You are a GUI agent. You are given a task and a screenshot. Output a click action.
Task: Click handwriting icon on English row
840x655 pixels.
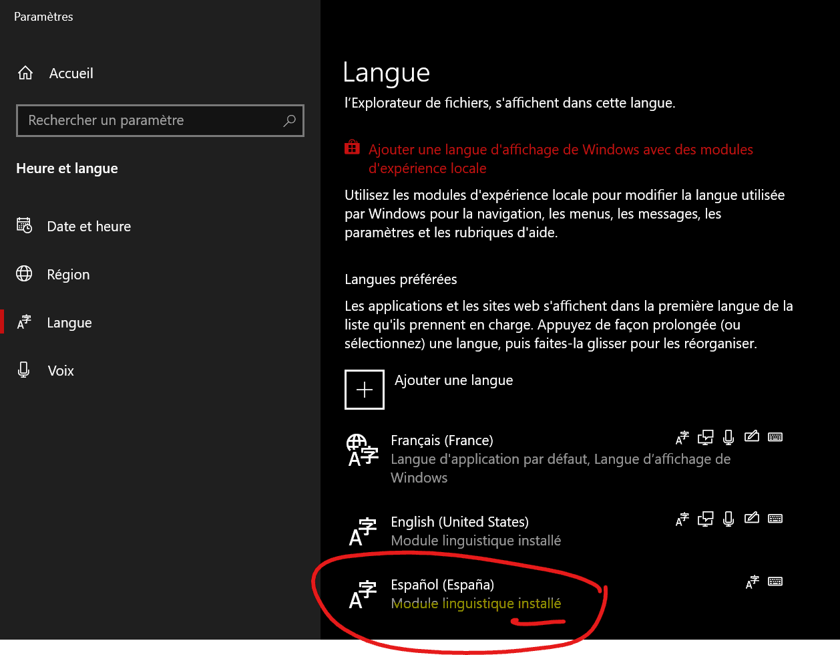(752, 519)
